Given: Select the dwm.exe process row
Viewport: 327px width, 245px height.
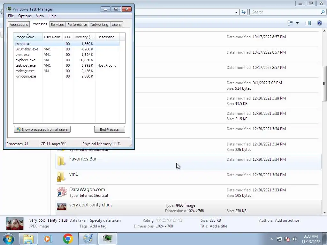Looking at the screenshot, I should [66, 55].
